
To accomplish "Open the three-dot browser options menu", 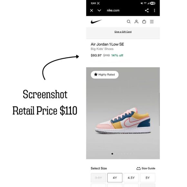I will (154, 11).
